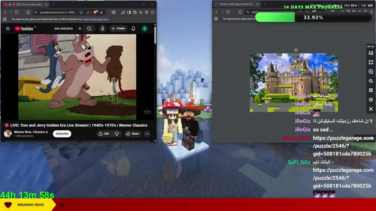Click the share icon in YouTube address bar
Image resolution: width=376 pixels, height=211 pixels.
point(88,12)
